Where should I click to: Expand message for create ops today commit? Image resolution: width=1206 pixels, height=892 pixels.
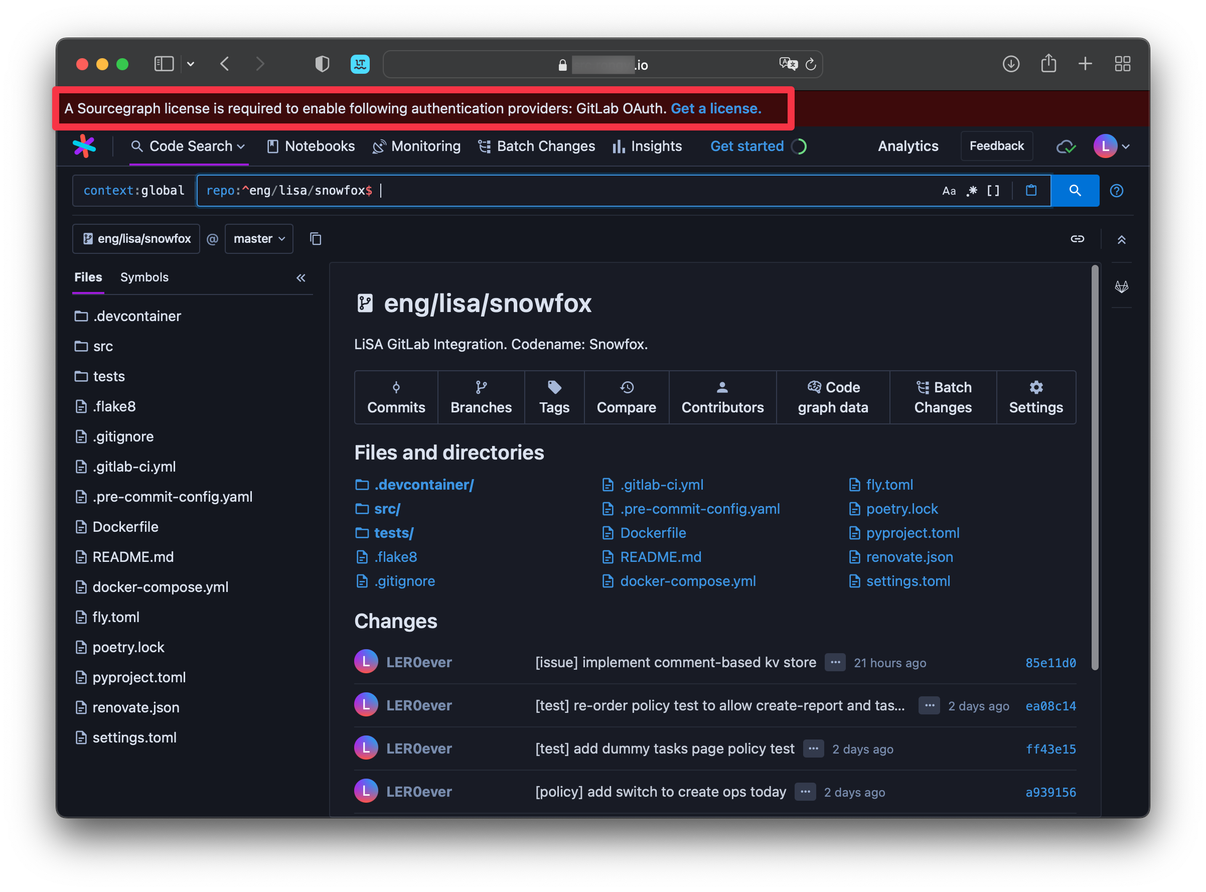[x=805, y=792]
